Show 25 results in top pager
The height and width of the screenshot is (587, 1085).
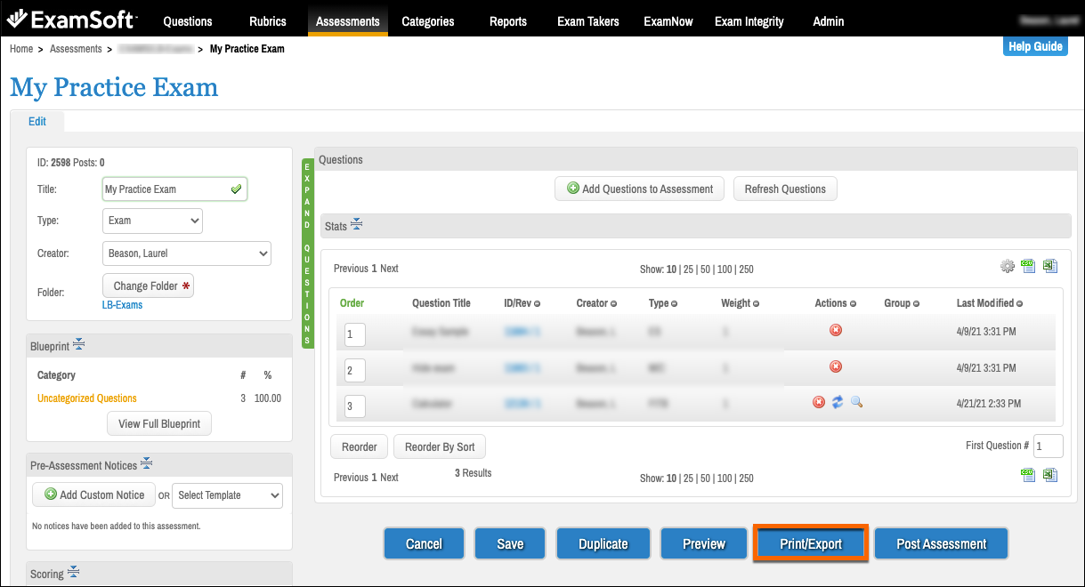689,269
